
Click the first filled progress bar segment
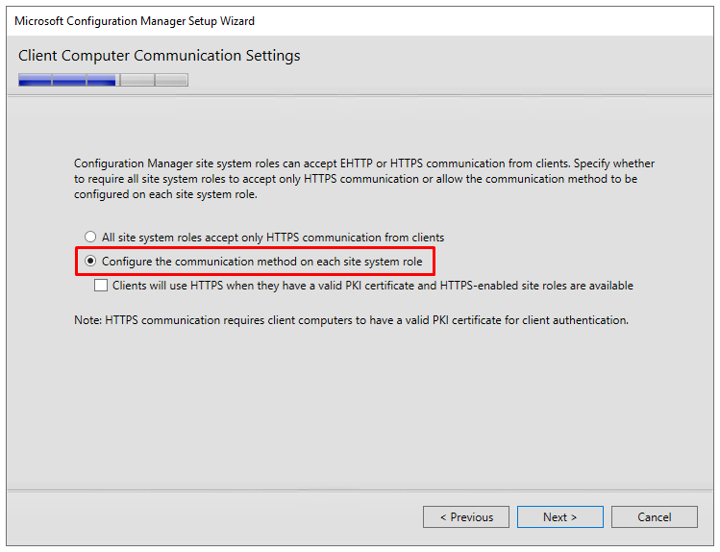click(x=36, y=80)
